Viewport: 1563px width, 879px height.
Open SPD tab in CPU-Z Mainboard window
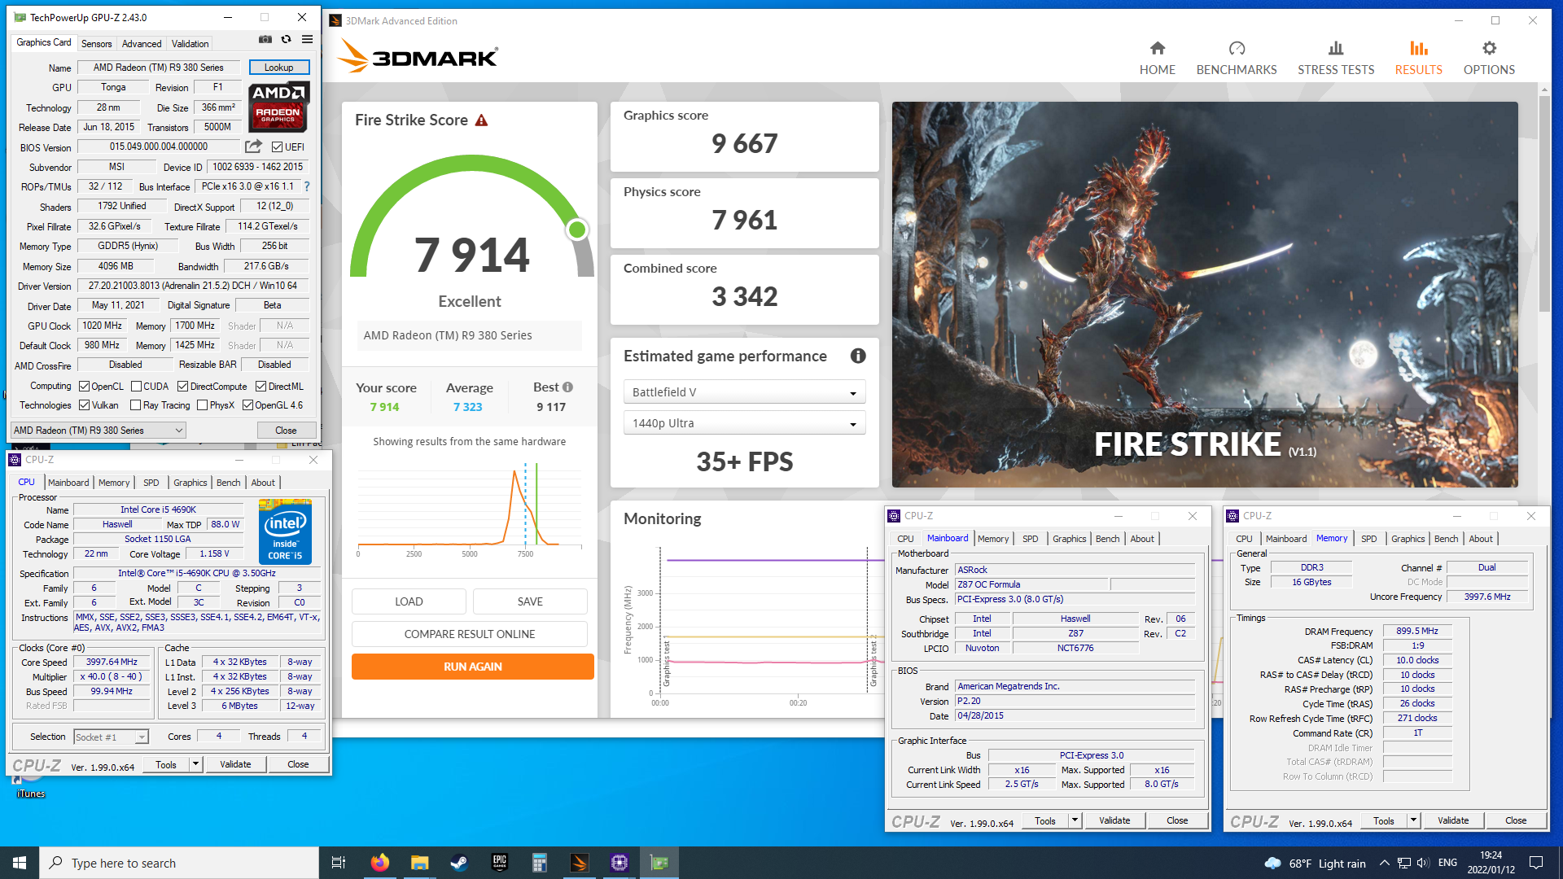[x=1030, y=539]
